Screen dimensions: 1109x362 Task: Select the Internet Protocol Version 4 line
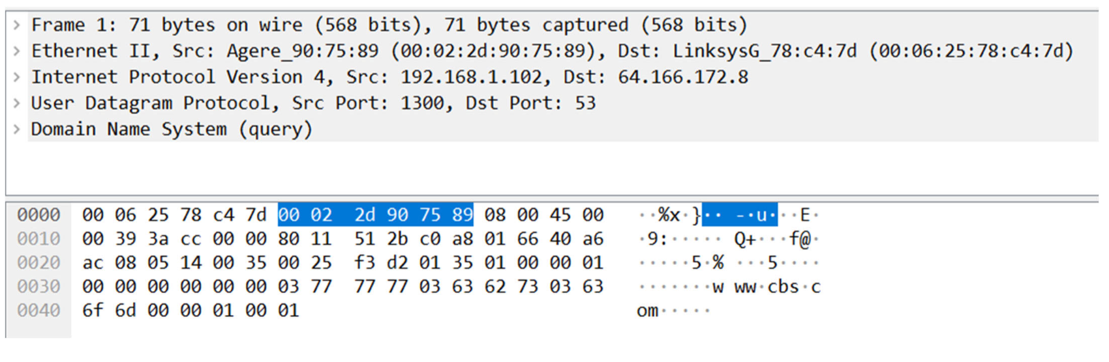389,77
